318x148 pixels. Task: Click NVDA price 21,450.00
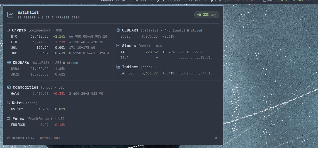[40, 69]
